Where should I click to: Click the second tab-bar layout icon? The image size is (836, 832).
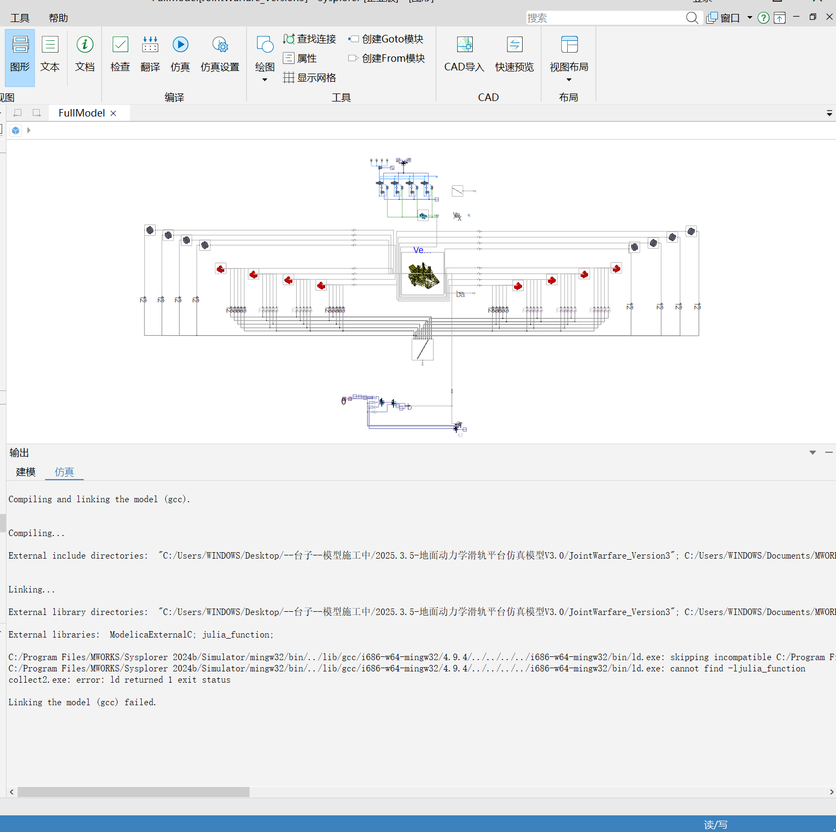pyautogui.click(x=36, y=113)
